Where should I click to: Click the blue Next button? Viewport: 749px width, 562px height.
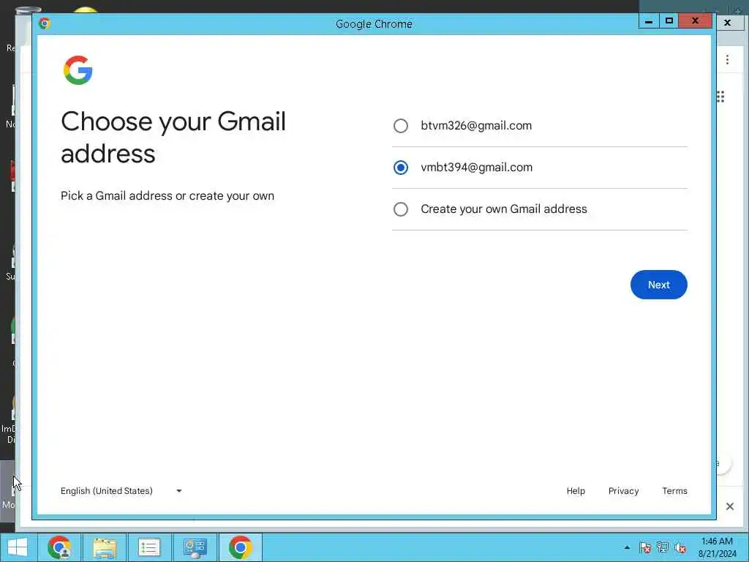click(x=659, y=285)
